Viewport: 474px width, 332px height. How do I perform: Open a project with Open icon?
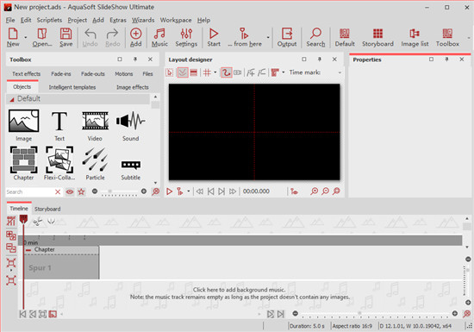[x=42, y=37]
